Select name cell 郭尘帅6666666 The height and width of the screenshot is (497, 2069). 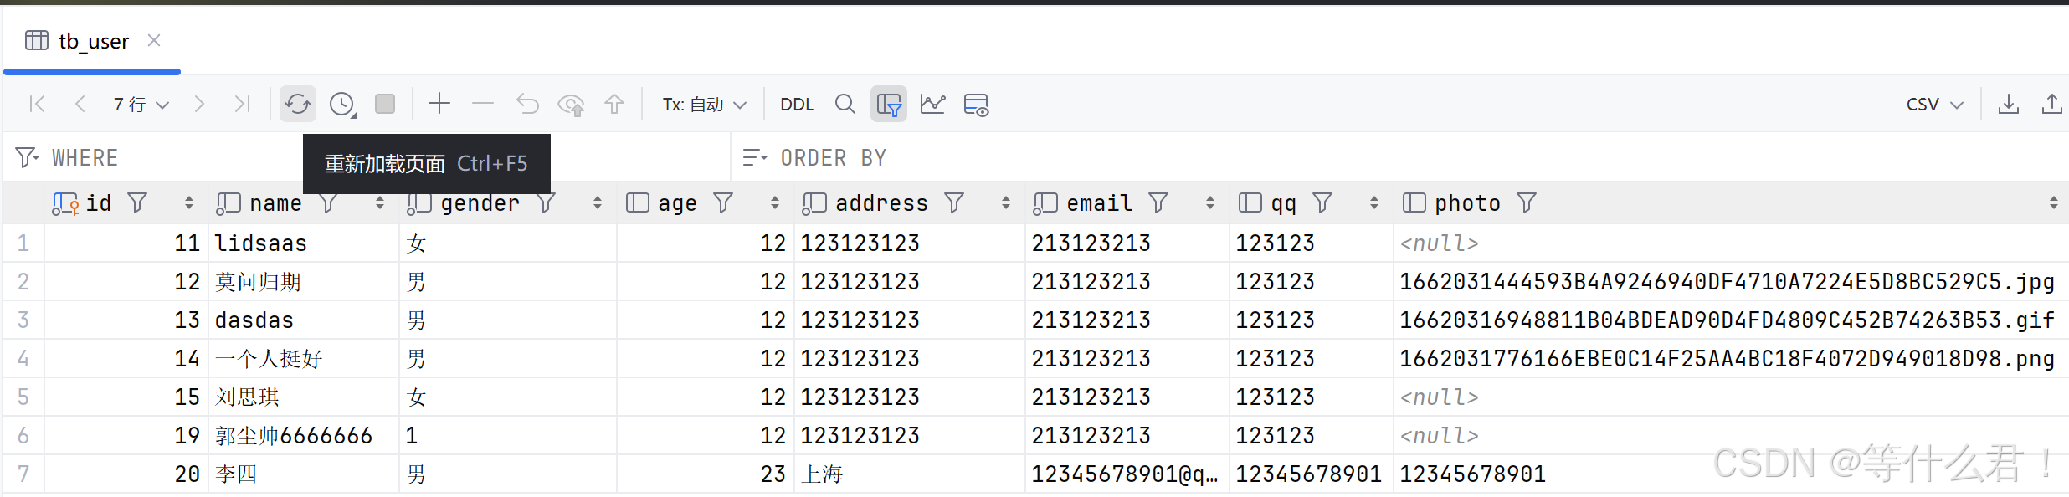point(305,435)
